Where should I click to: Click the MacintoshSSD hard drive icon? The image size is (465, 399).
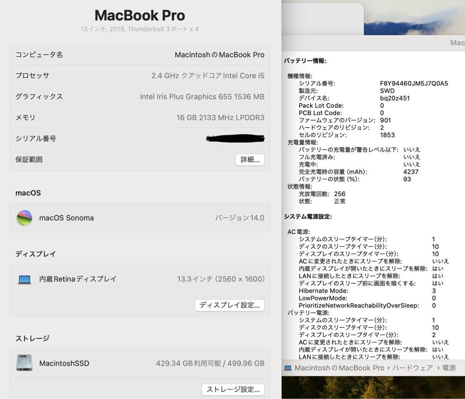(24, 363)
